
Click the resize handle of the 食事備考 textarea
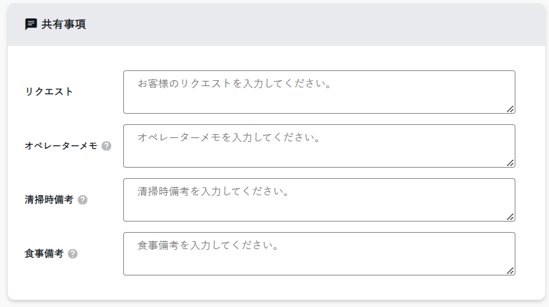(x=510, y=270)
